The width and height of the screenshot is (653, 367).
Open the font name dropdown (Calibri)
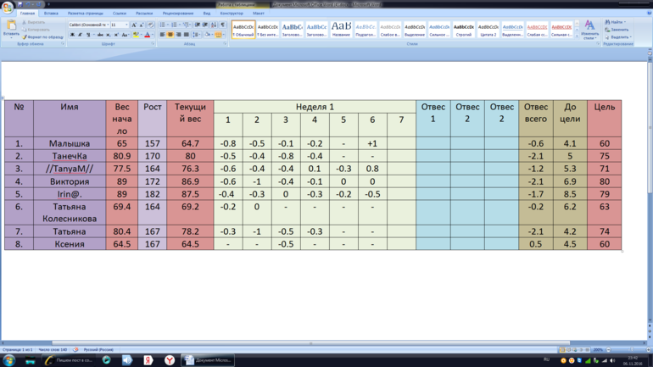point(87,25)
